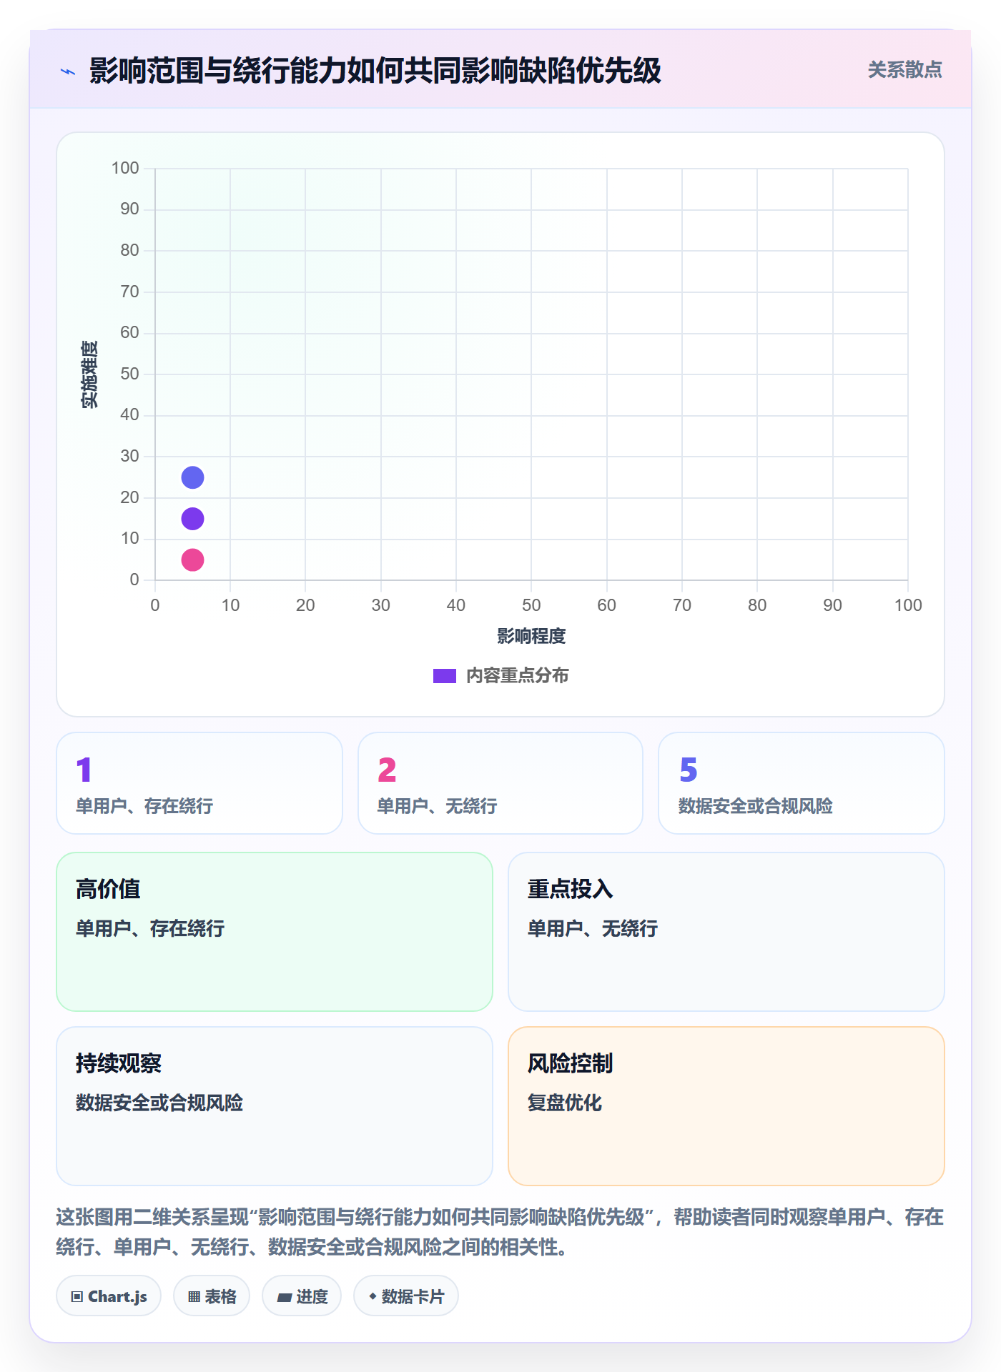Click the large number 1 stat value
Image resolution: width=1001 pixels, height=1372 pixels.
(84, 770)
